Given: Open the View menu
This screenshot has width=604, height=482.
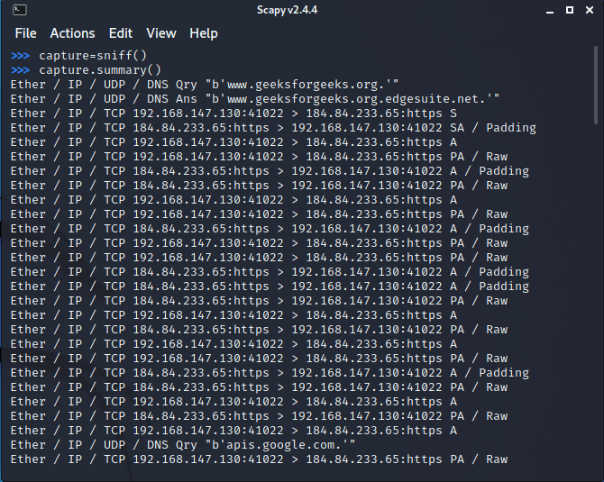Looking at the screenshot, I should [160, 33].
